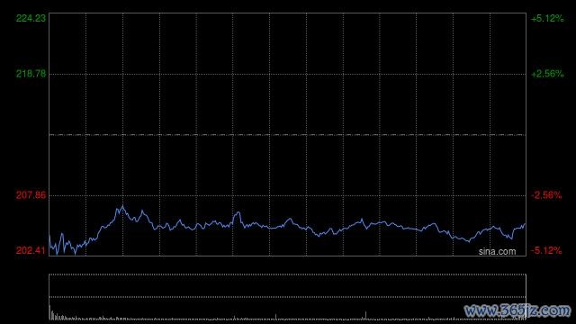Click the sina.com watermark text
Image resolution: width=576 pixels, height=324 pixels.
497,252
